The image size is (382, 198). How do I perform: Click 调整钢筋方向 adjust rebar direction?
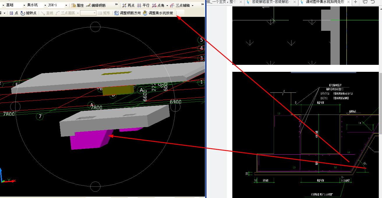pos(128,13)
